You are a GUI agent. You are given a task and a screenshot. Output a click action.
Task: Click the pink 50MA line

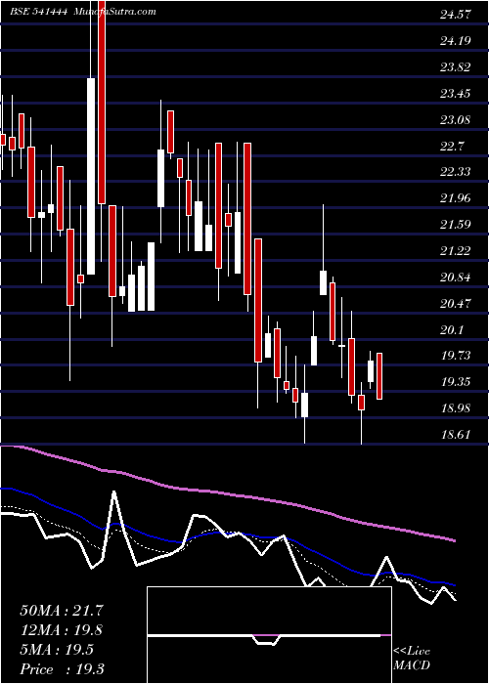227,493
